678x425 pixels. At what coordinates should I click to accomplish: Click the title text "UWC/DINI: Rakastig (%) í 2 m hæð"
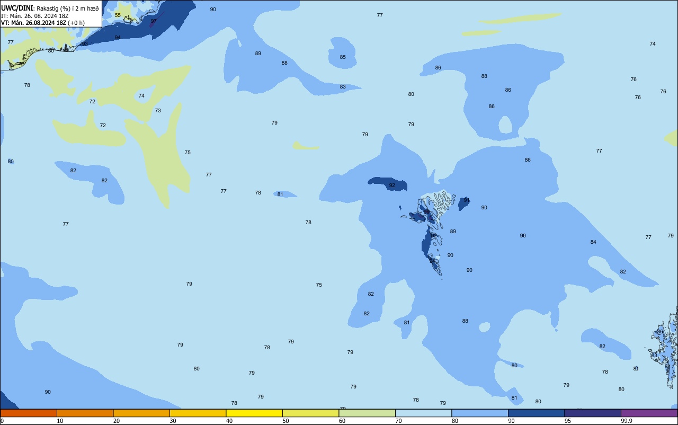pyautogui.click(x=50, y=8)
